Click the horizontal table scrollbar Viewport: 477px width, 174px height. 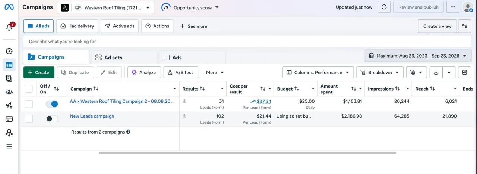coord(247,152)
